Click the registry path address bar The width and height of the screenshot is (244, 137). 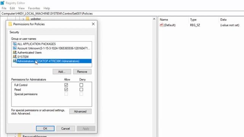[x=122, y=14]
